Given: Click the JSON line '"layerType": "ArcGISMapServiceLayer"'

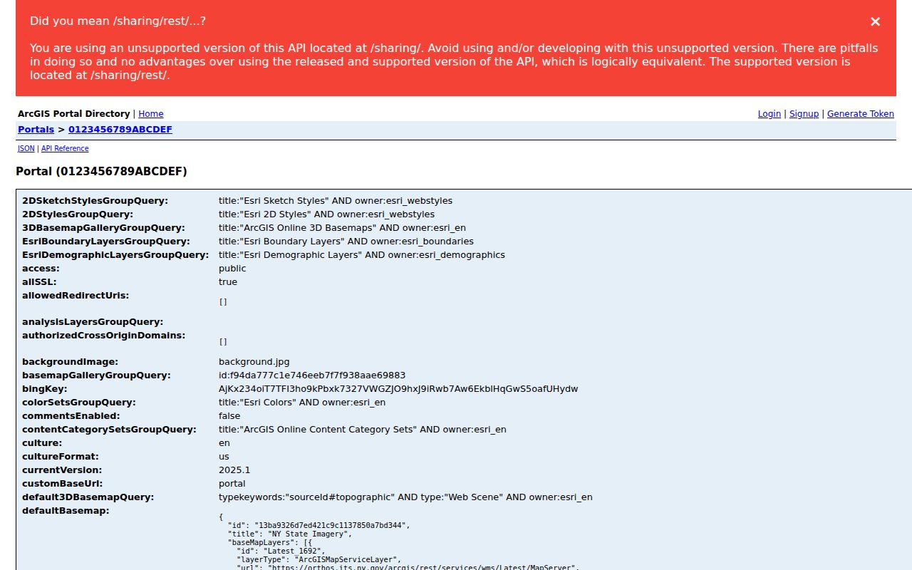Looking at the screenshot, I should coord(319,559).
